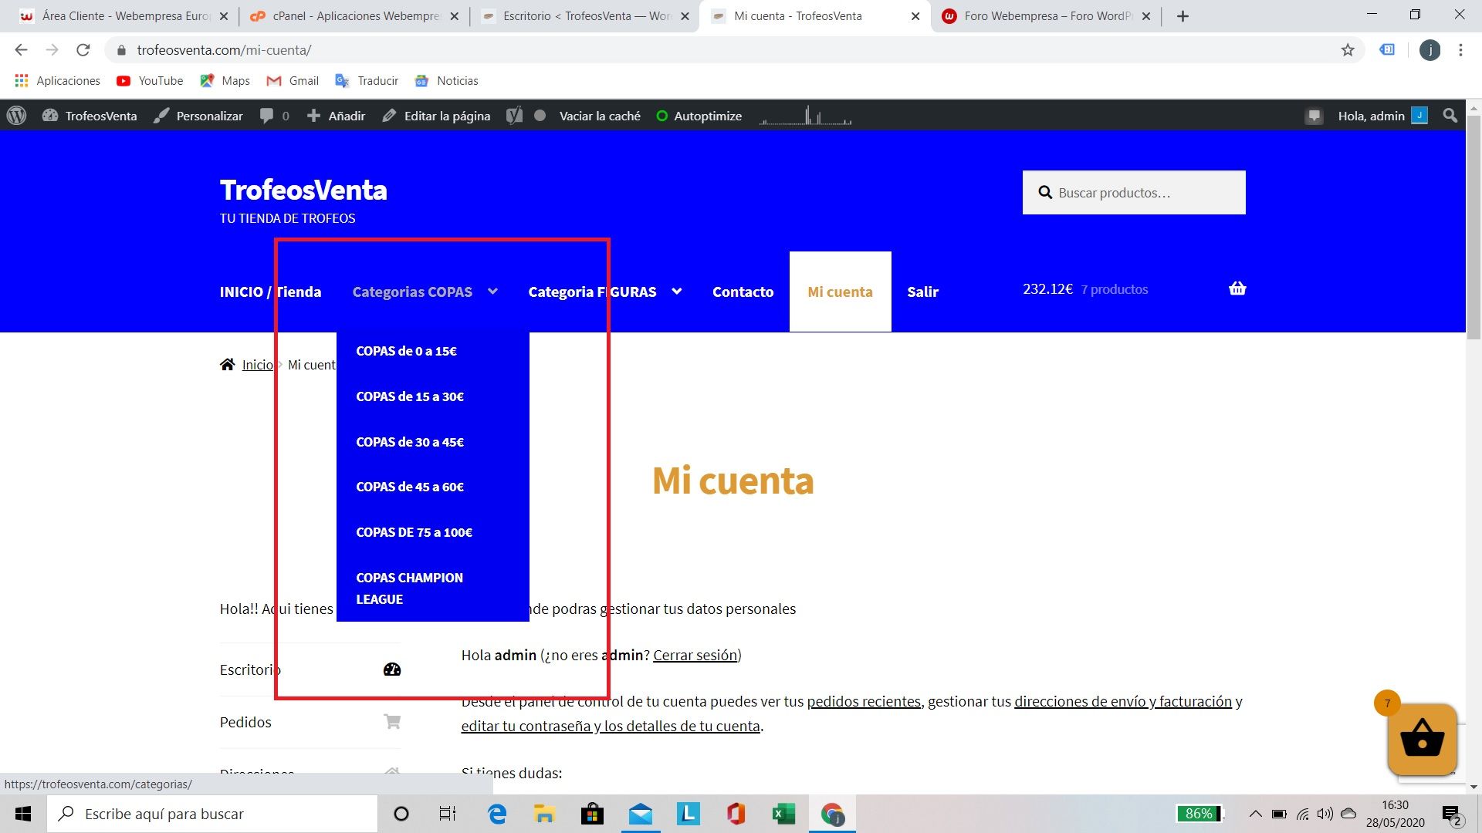Image resolution: width=1482 pixels, height=833 pixels.
Task: Click the TrofeosVenta site title
Action: [303, 190]
